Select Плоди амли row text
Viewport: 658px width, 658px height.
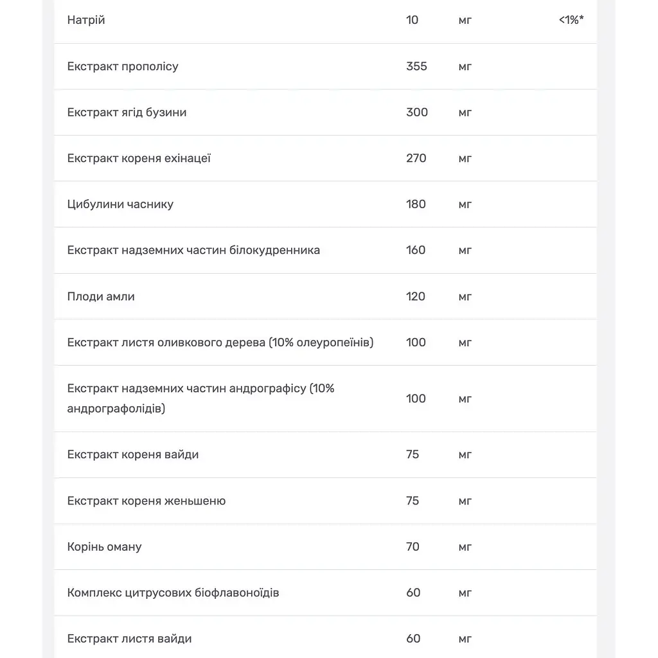point(101,297)
